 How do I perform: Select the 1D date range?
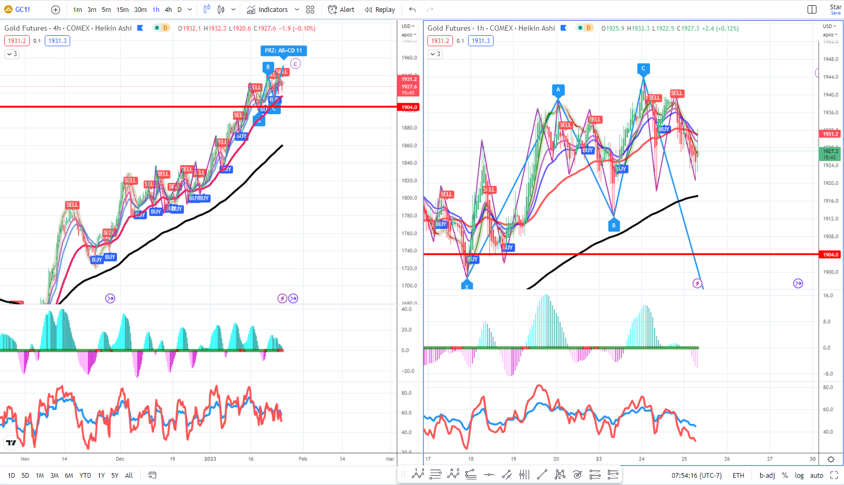coord(11,475)
